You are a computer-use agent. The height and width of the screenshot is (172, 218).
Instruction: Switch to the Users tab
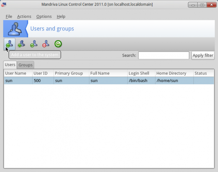[x=10, y=65]
